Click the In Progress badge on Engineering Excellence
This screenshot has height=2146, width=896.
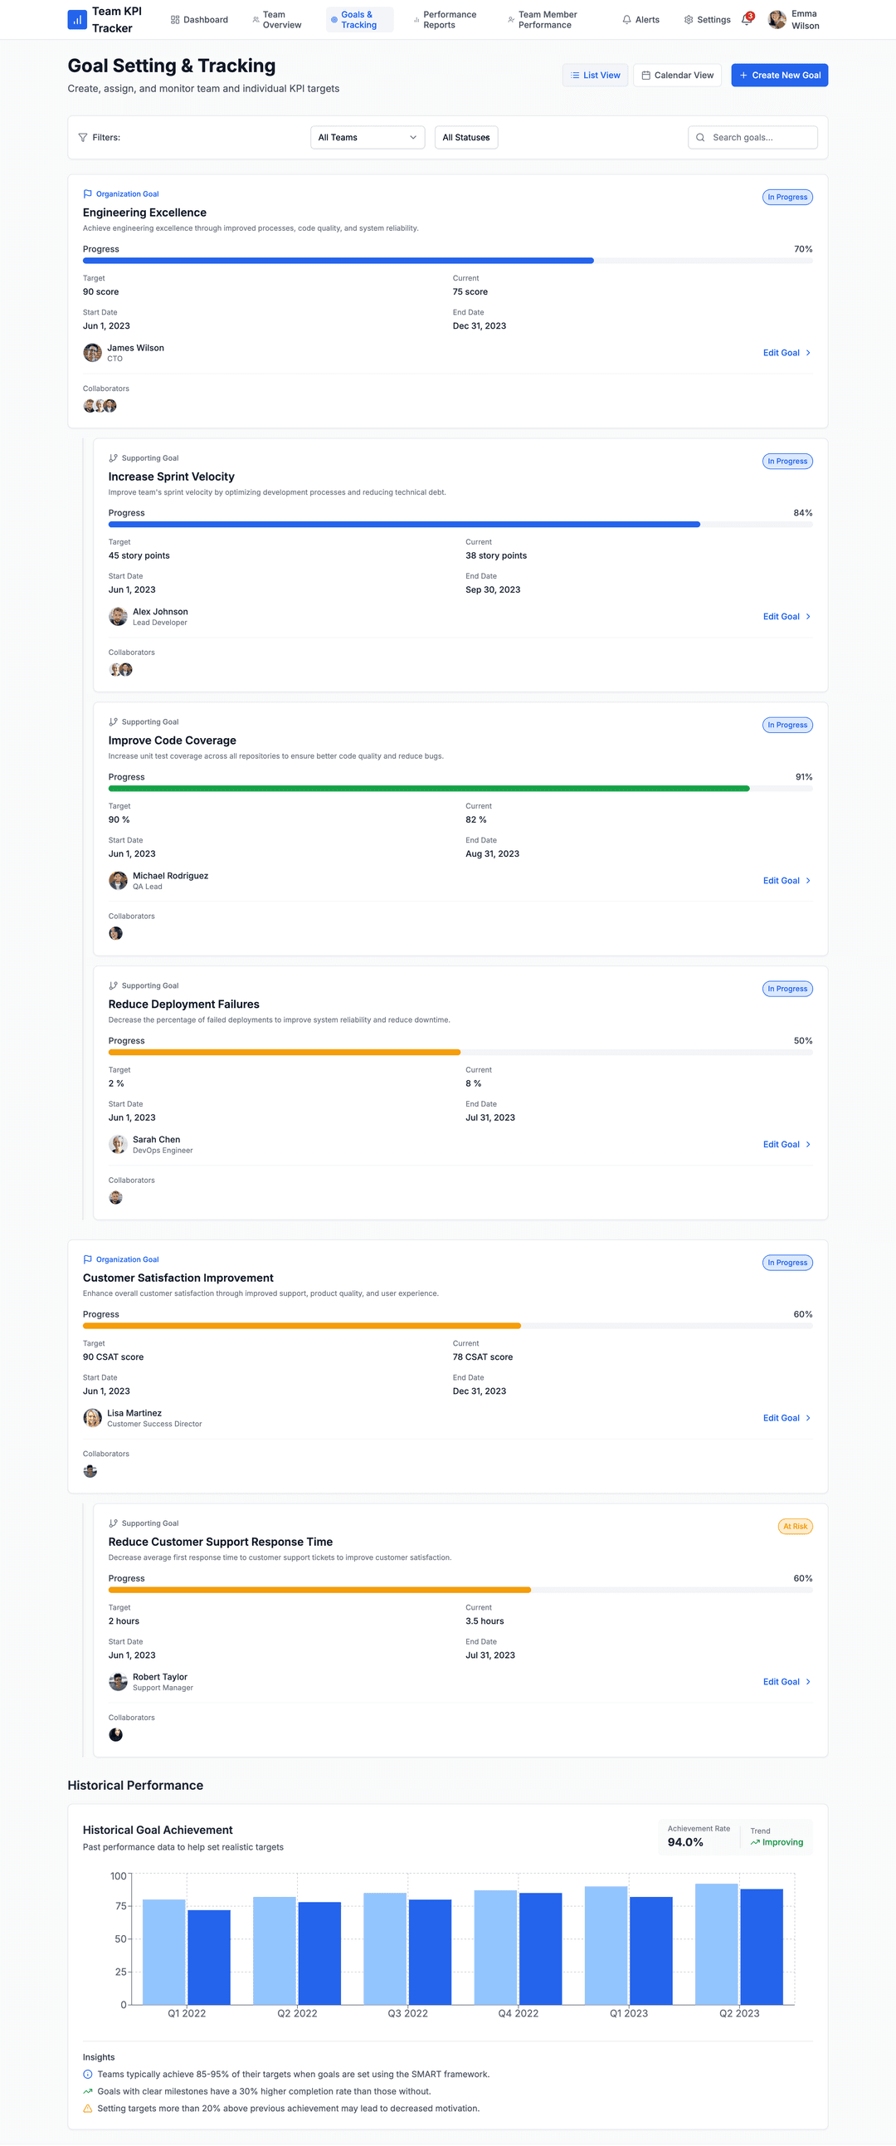coord(787,198)
